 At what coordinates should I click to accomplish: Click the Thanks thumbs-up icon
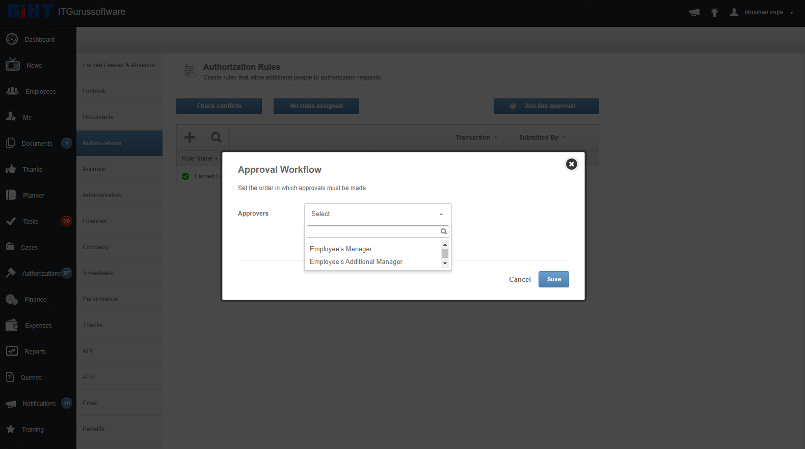click(x=11, y=169)
